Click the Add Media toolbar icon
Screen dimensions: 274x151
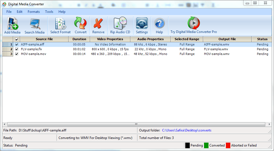(13, 24)
